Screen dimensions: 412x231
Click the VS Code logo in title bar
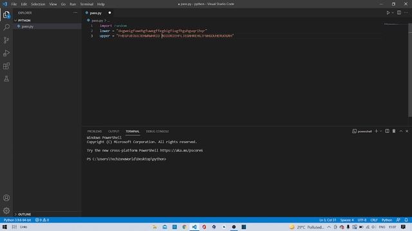pos(5,4)
